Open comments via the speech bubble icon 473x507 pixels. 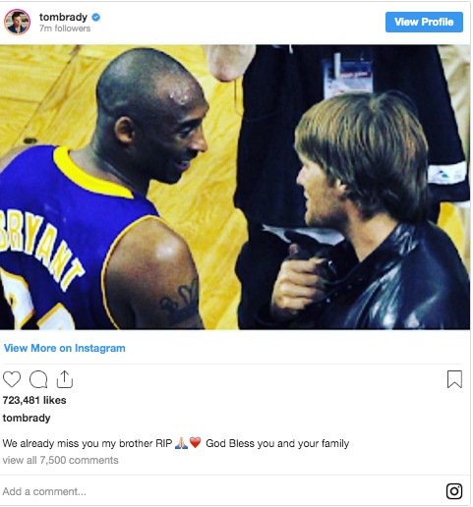point(38,379)
